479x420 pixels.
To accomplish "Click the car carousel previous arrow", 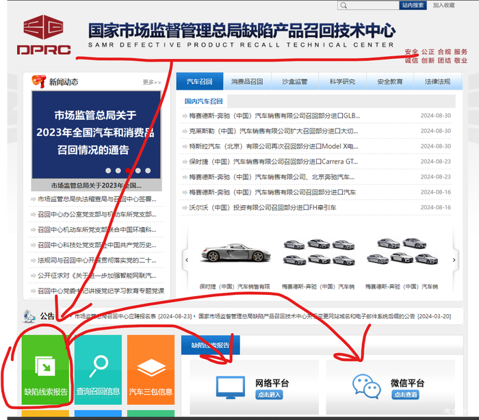I will tap(186, 260).
